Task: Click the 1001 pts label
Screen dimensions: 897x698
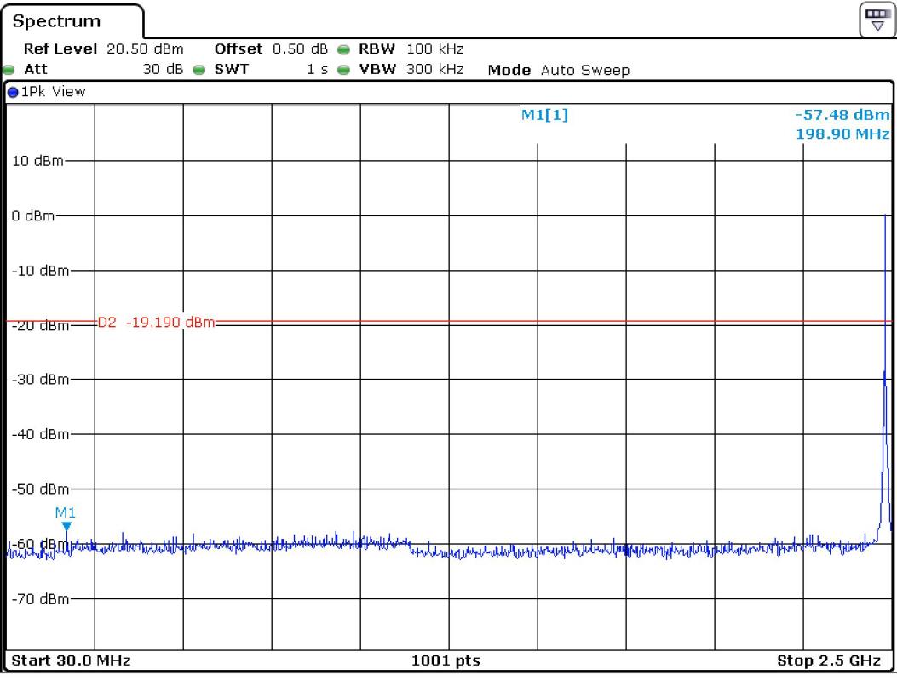Action: pos(446,661)
